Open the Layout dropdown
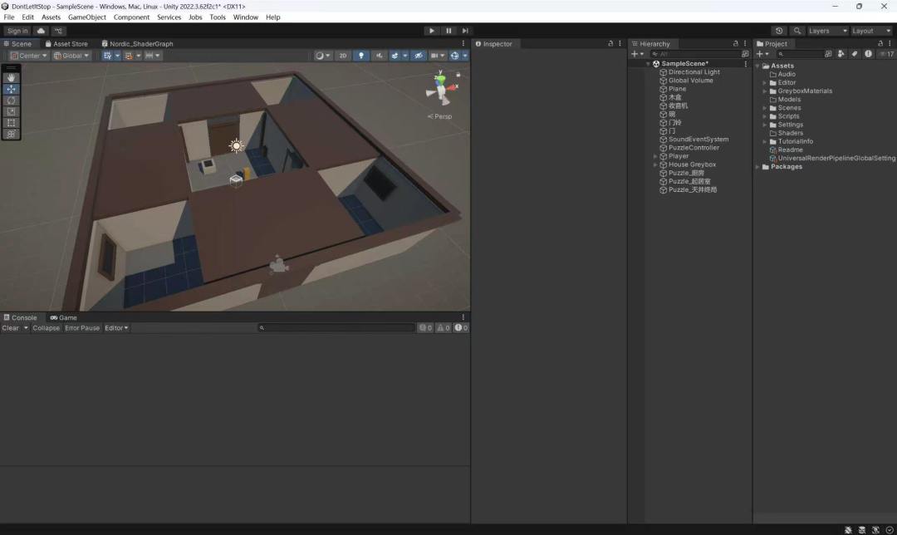This screenshot has height=535, width=897. click(x=871, y=31)
